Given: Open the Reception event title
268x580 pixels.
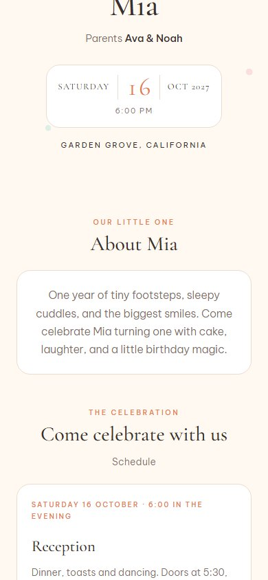Looking at the screenshot, I should click(x=63, y=547).
